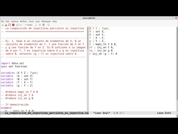Click the minibuffer echo area
This screenshot has width=178, height=134.
click(88, 116)
